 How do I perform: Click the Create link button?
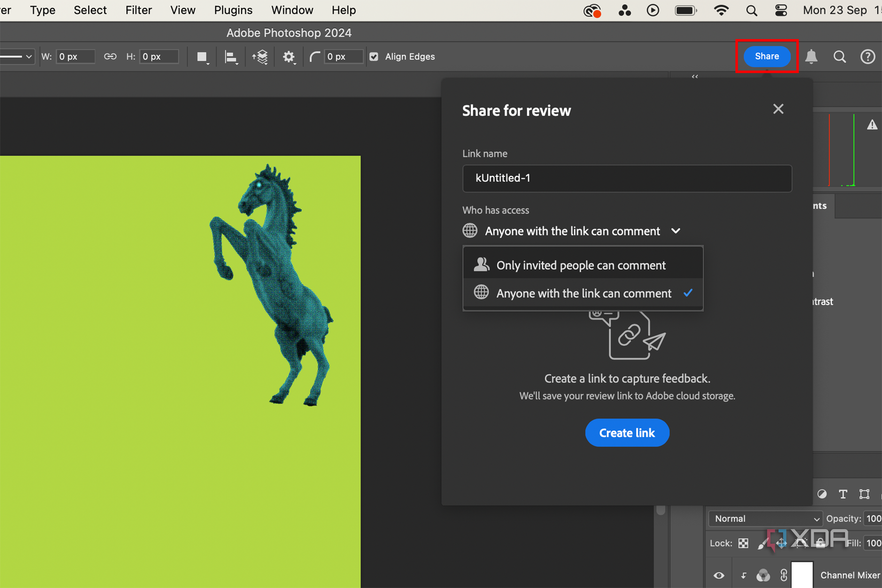pyautogui.click(x=627, y=432)
